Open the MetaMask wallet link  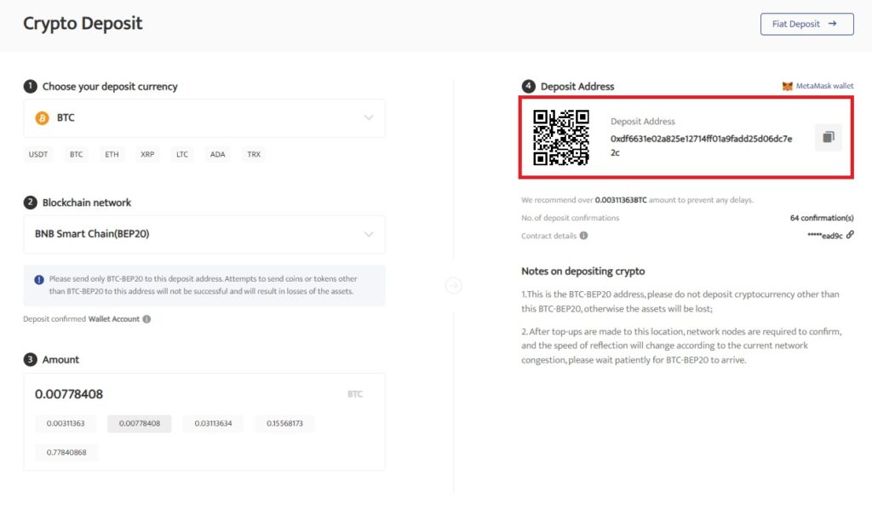824,86
